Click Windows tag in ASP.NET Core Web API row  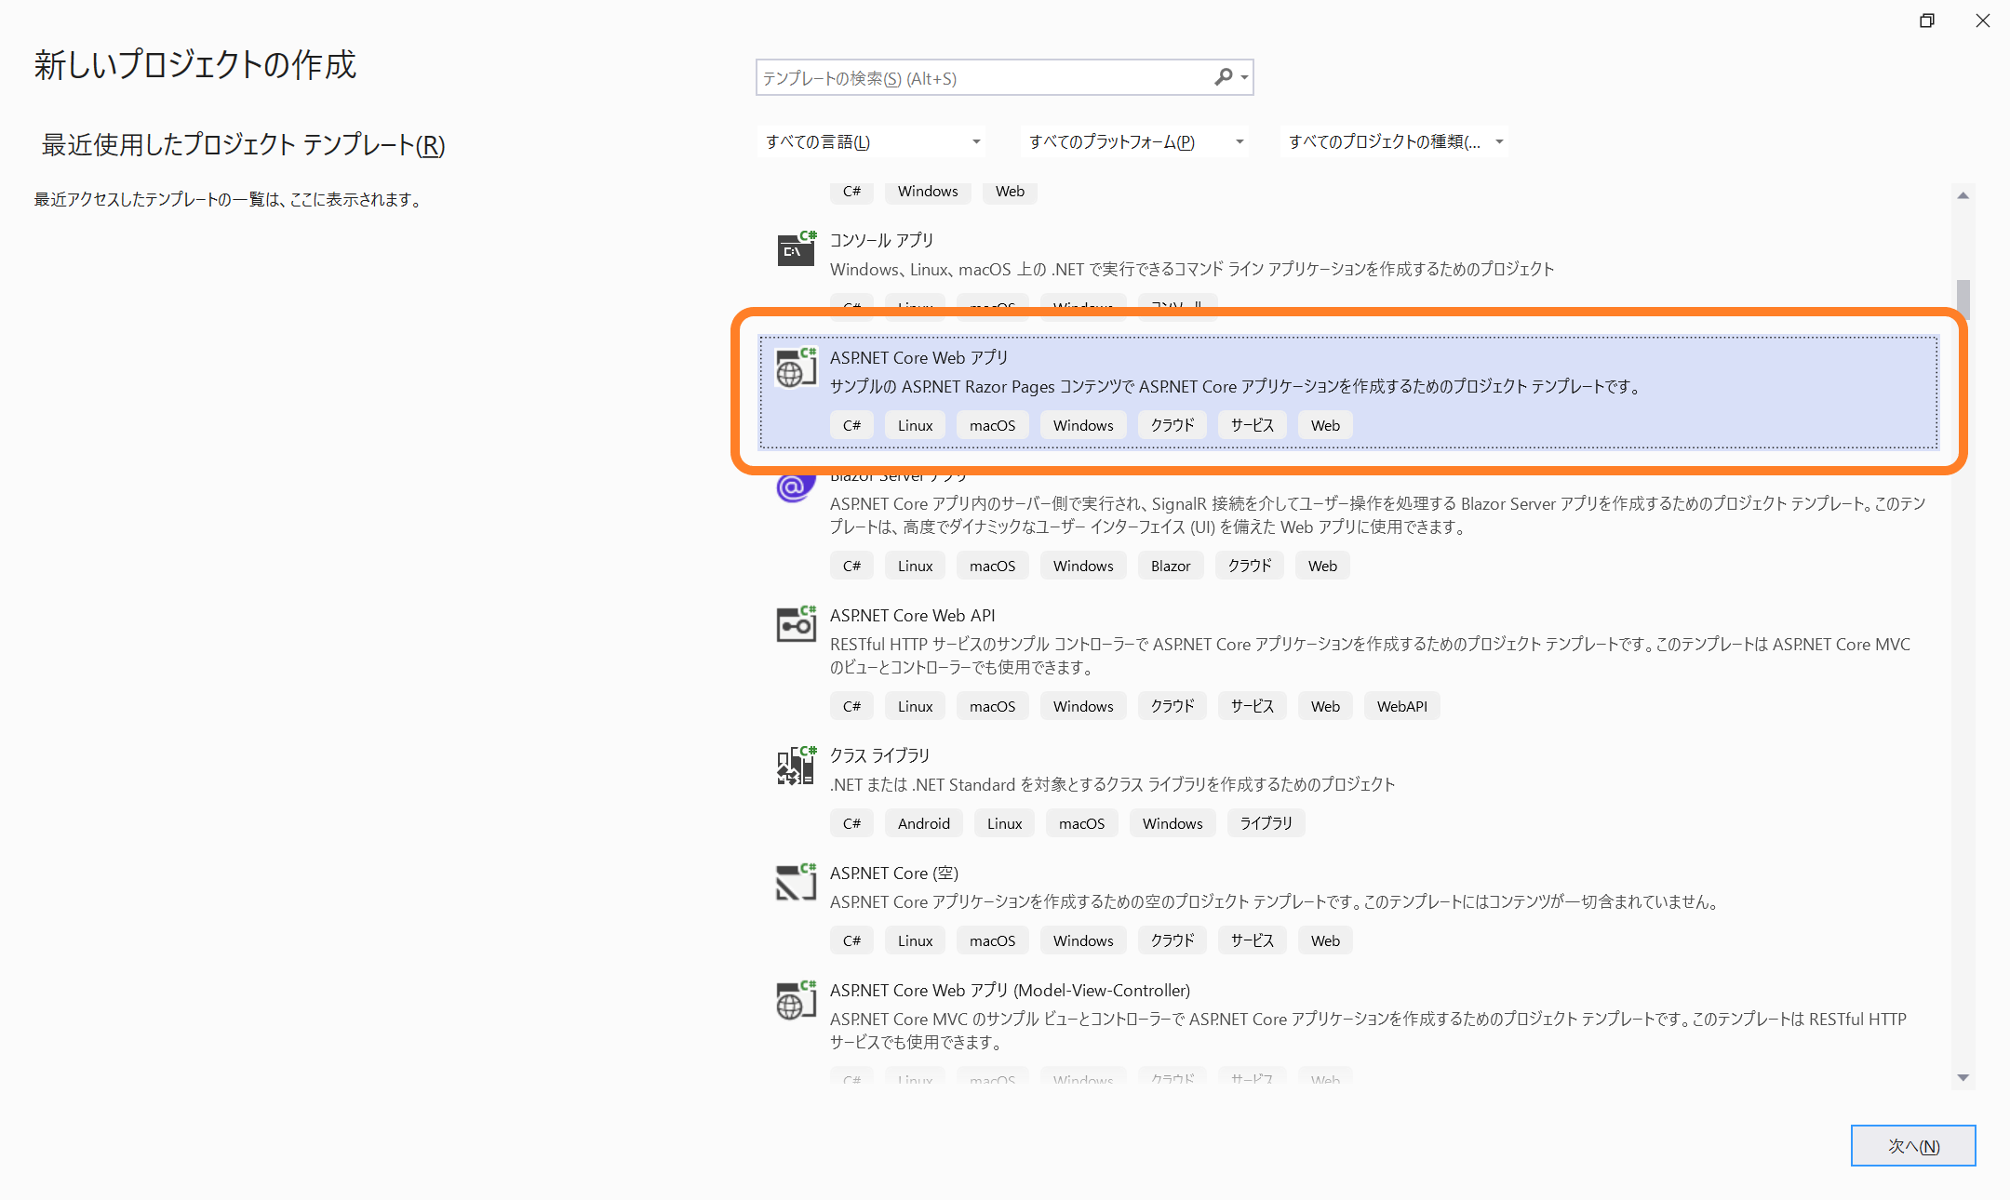pos(1083,706)
